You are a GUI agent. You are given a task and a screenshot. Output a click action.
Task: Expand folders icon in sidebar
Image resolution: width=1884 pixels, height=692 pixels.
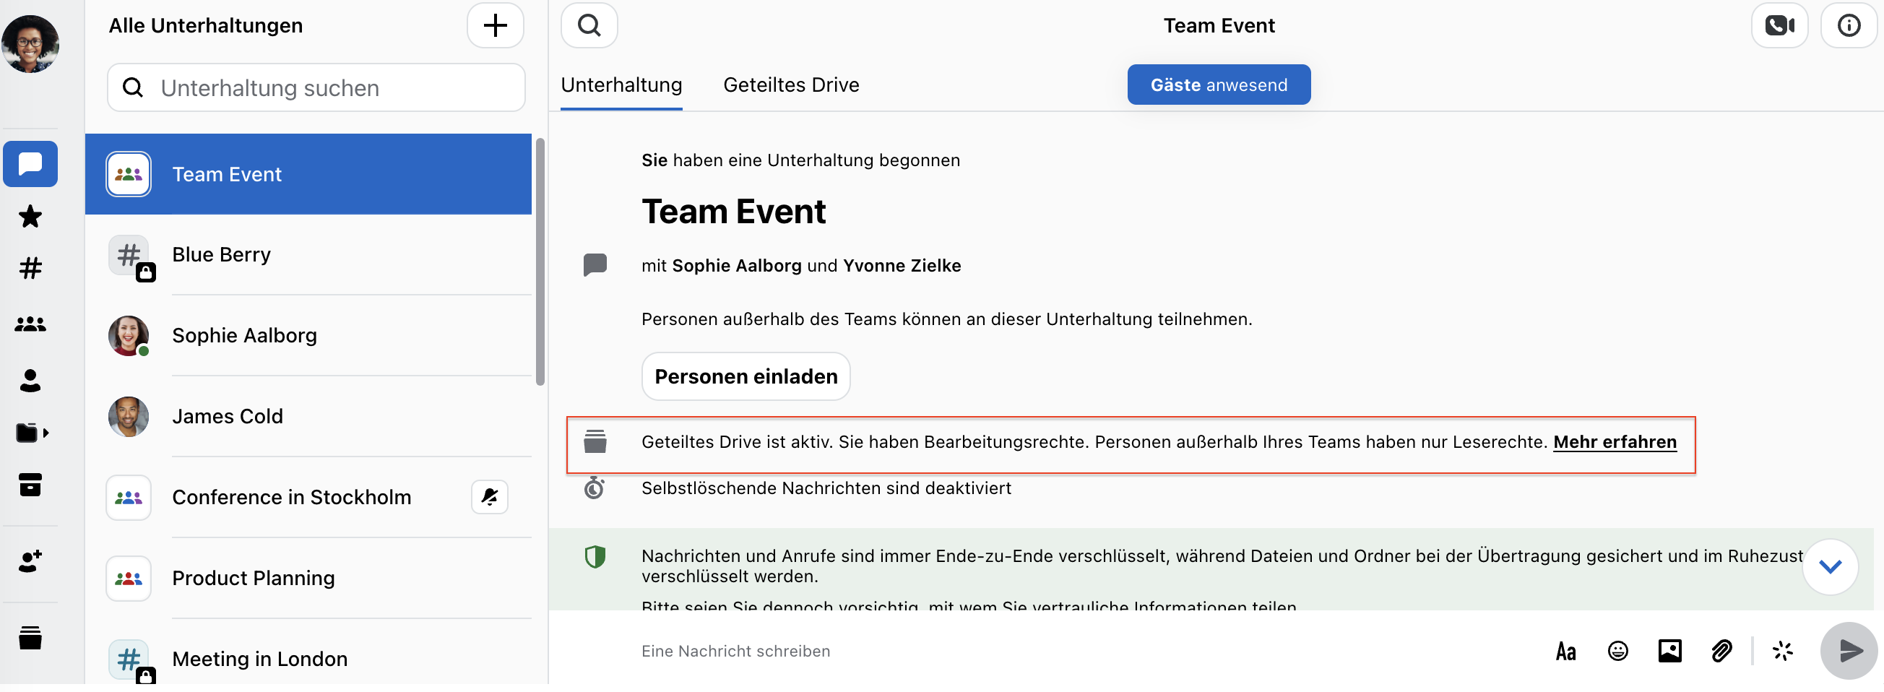coord(32,433)
